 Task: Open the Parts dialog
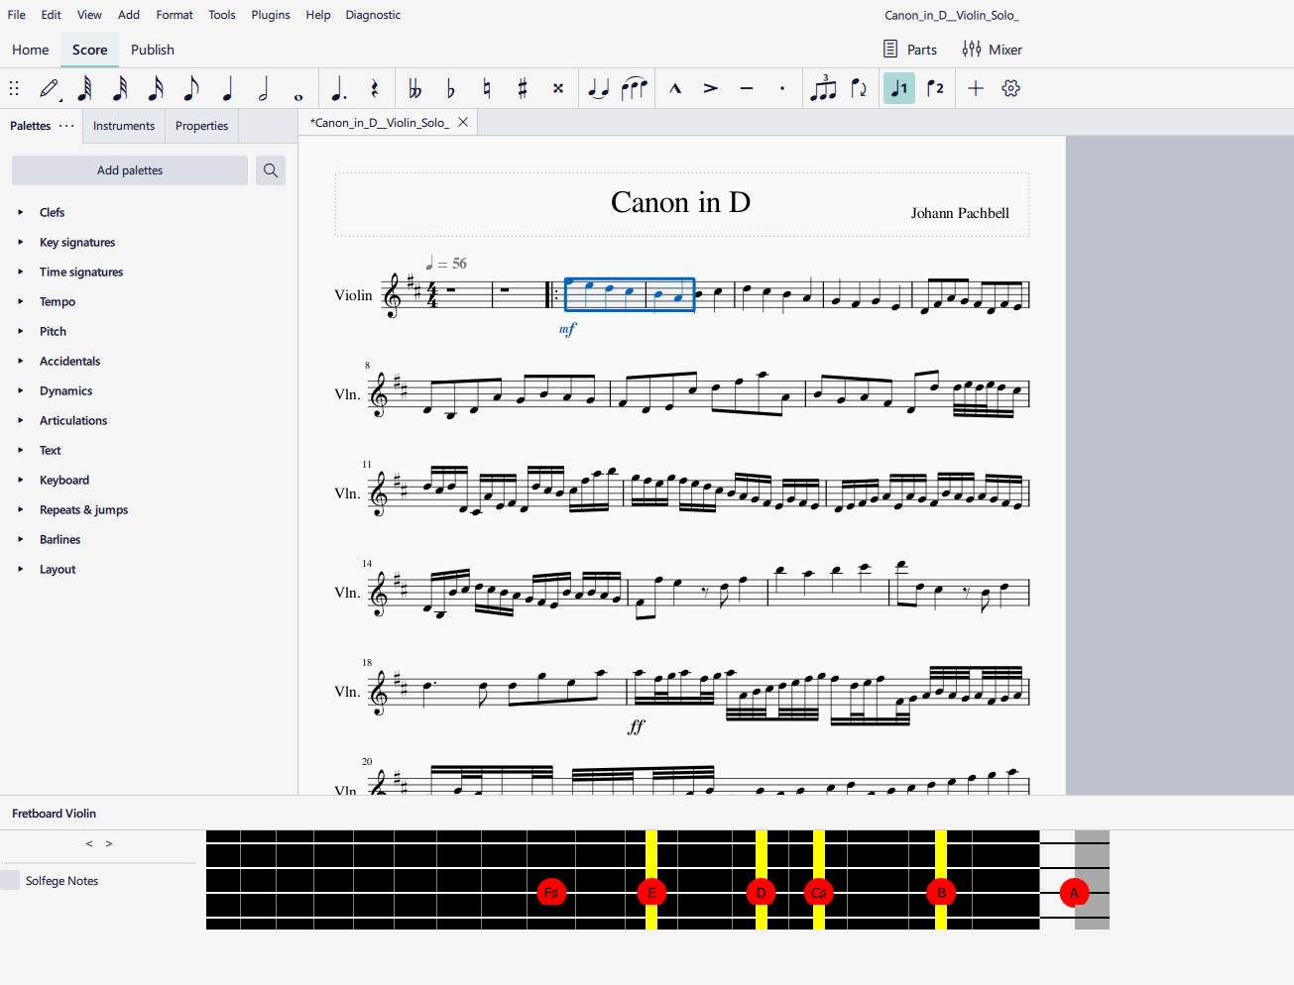[910, 50]
